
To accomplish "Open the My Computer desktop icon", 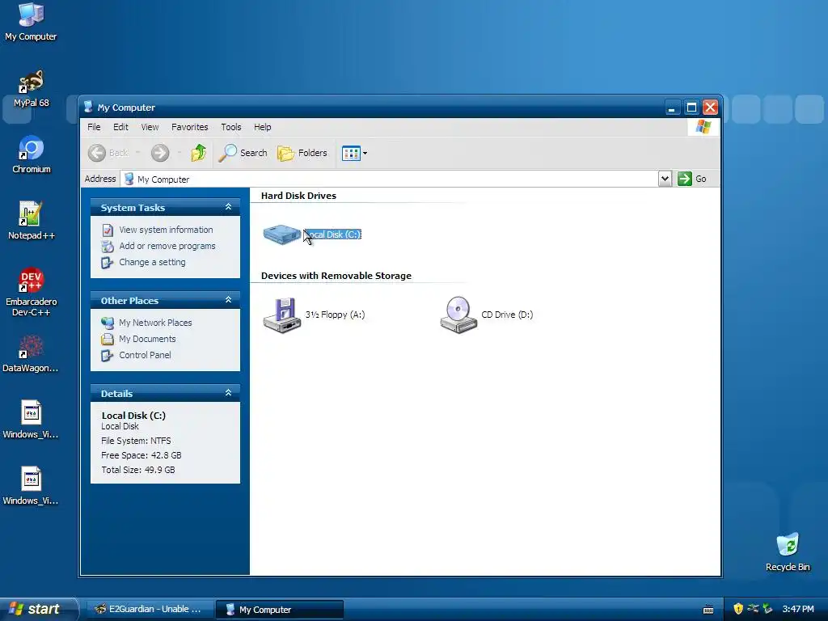I will (x=31, y=22).
